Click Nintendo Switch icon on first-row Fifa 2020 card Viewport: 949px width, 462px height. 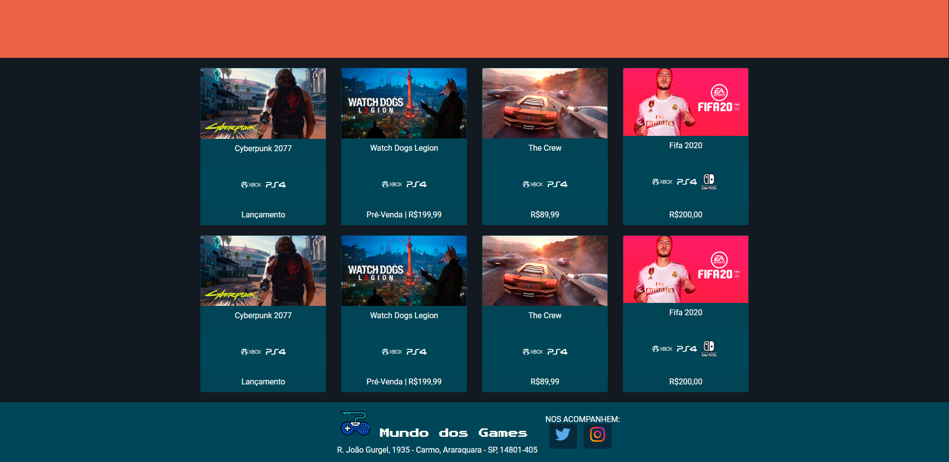point(709,182)
